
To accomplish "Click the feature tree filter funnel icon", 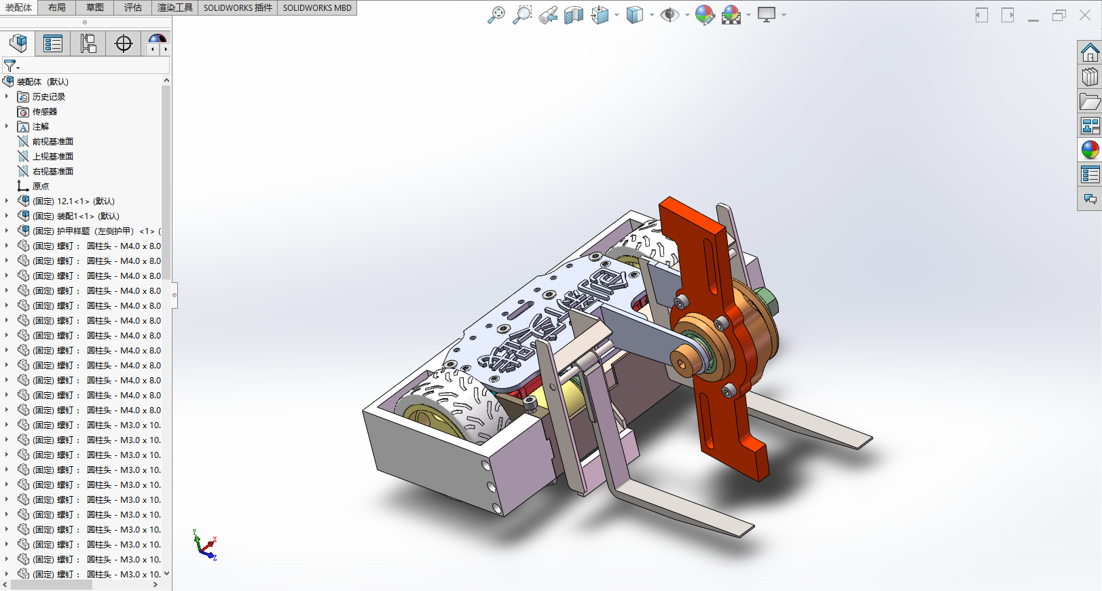I will [10, 66].
